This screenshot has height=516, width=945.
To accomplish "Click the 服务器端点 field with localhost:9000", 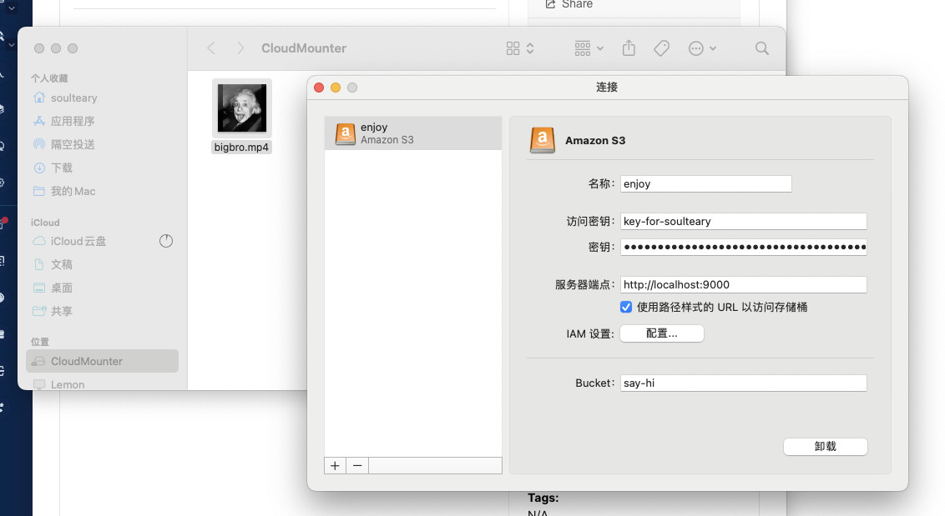I will [x=744, y=284].
